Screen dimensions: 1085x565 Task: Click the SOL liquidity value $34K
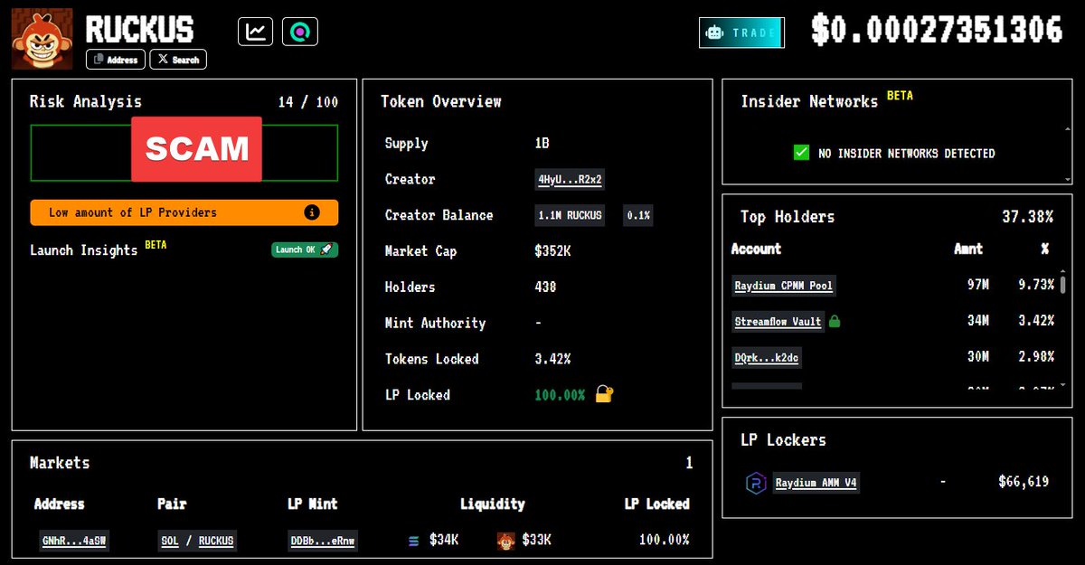[444, 540]
